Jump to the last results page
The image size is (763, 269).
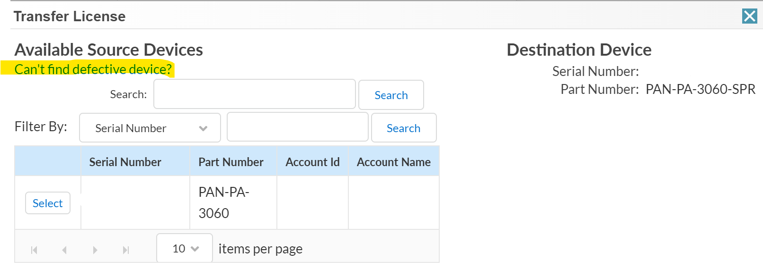click(x=126, y=250)
